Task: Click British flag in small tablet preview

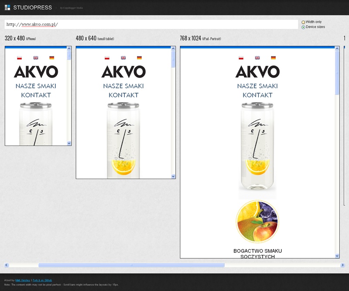Action: click(123, 58)
